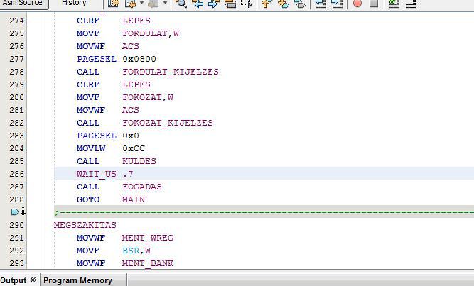Go to previous search occurrence arrow
The width and height of the screenshot is (474, 286).
198,4
